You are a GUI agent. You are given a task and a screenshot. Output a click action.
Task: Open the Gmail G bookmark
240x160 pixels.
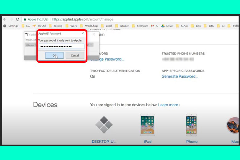coord(154,26)
